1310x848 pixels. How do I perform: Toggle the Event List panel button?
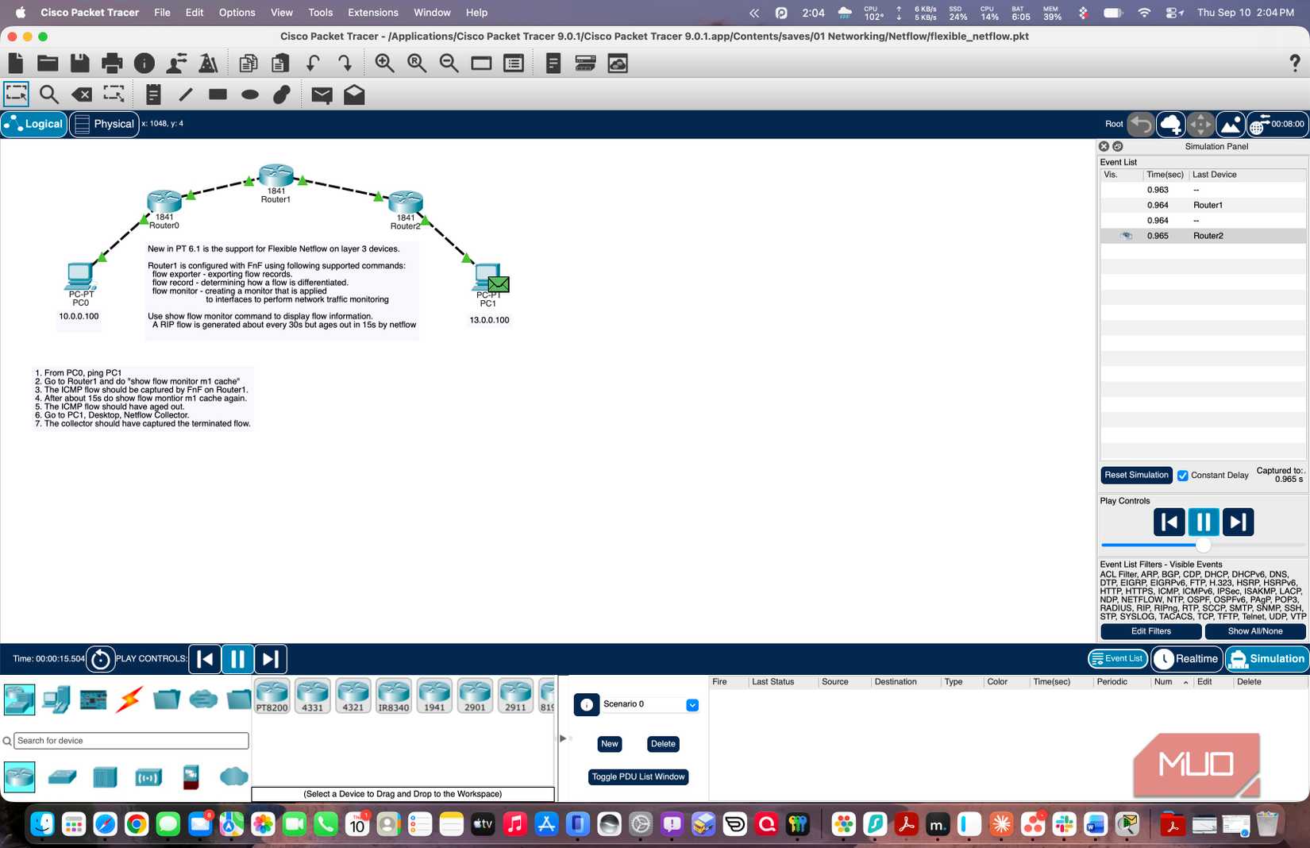pos(1116,659)
